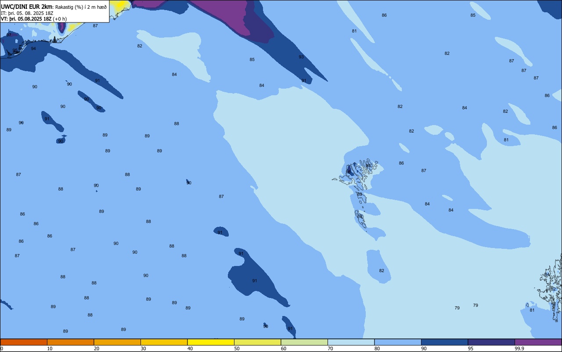This screenshot has width=562, height=352.
Task: Click the 90–95 dark blue legend swatch
Action: (444, 342)
